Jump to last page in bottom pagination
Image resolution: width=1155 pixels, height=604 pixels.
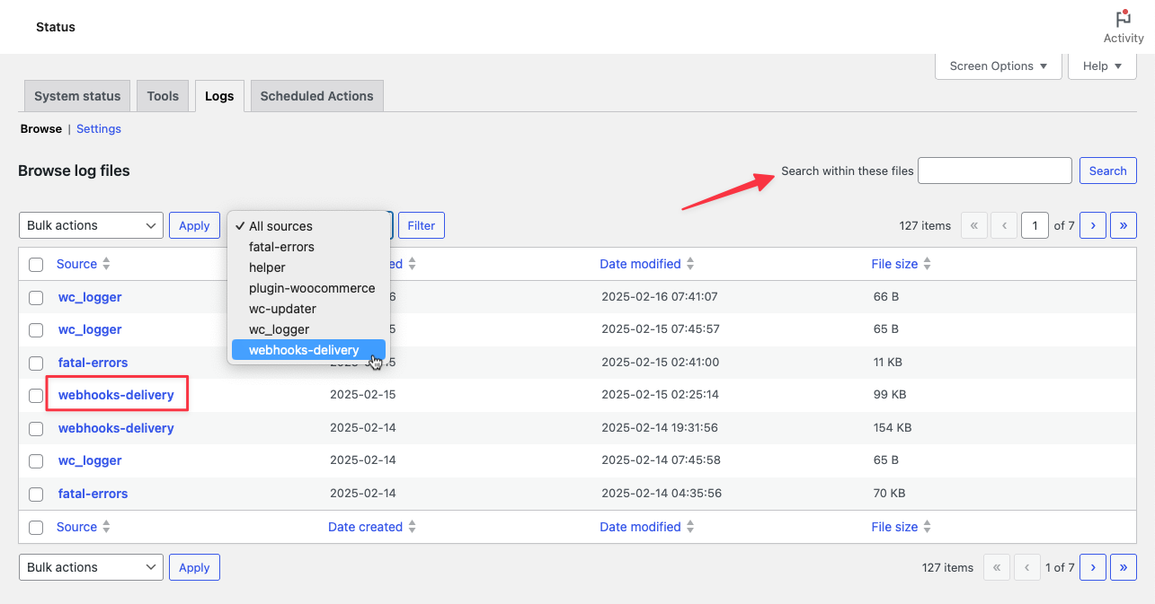(1123, 567)
